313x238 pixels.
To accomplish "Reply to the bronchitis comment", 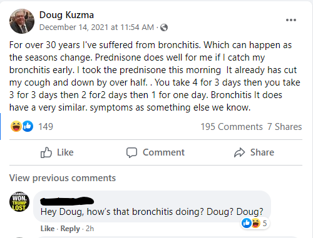I will tap(70, 229).
